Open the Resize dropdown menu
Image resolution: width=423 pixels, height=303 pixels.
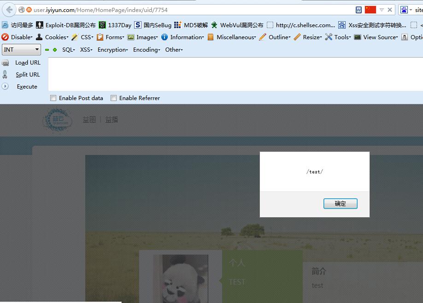coord(308,37)
